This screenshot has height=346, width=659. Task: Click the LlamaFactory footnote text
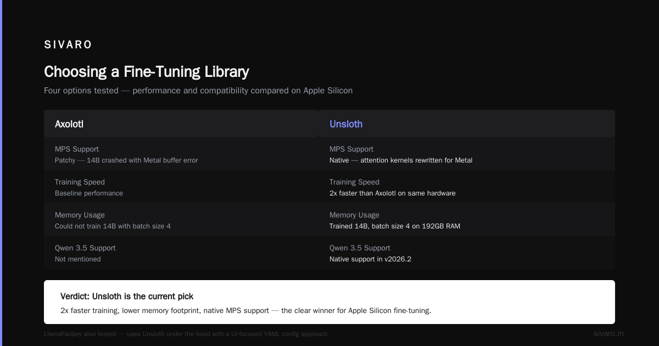(x=187, y=334)
